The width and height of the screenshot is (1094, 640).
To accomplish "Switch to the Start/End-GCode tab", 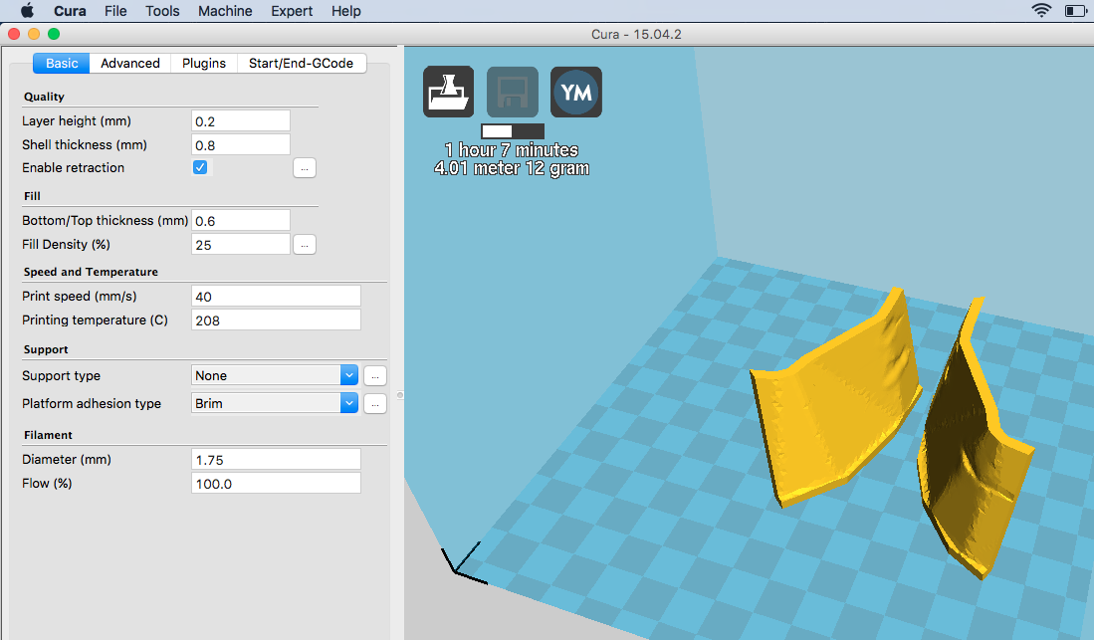I will 302,63.
